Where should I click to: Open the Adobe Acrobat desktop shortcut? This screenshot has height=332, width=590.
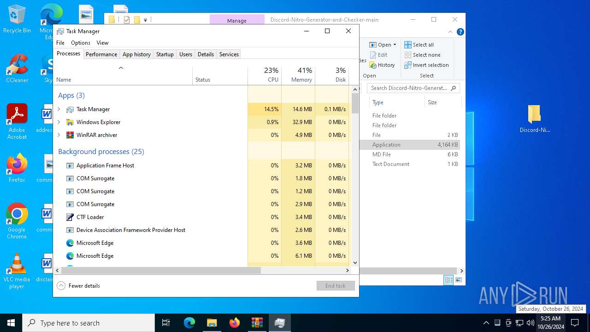(17, 122)
